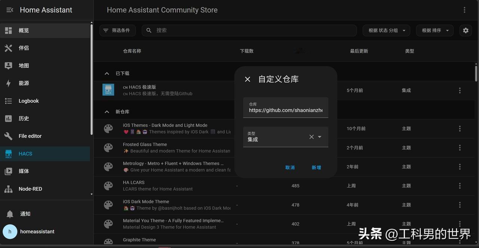
Task: Sort by the 下载数 column header
Action: pos(247,51)
